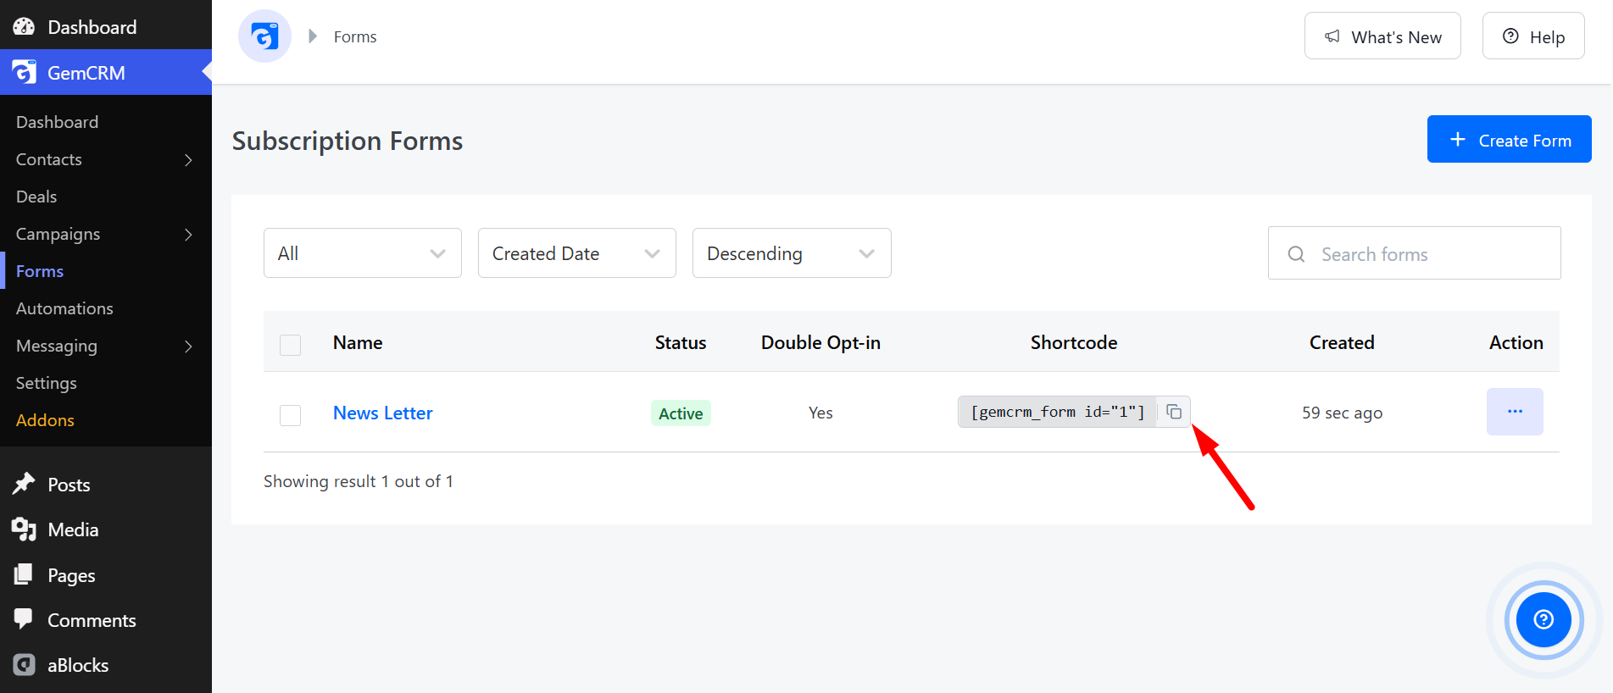Click the Create Form button
This screenshot has height=693, width=1613.
coord(1509,139)
